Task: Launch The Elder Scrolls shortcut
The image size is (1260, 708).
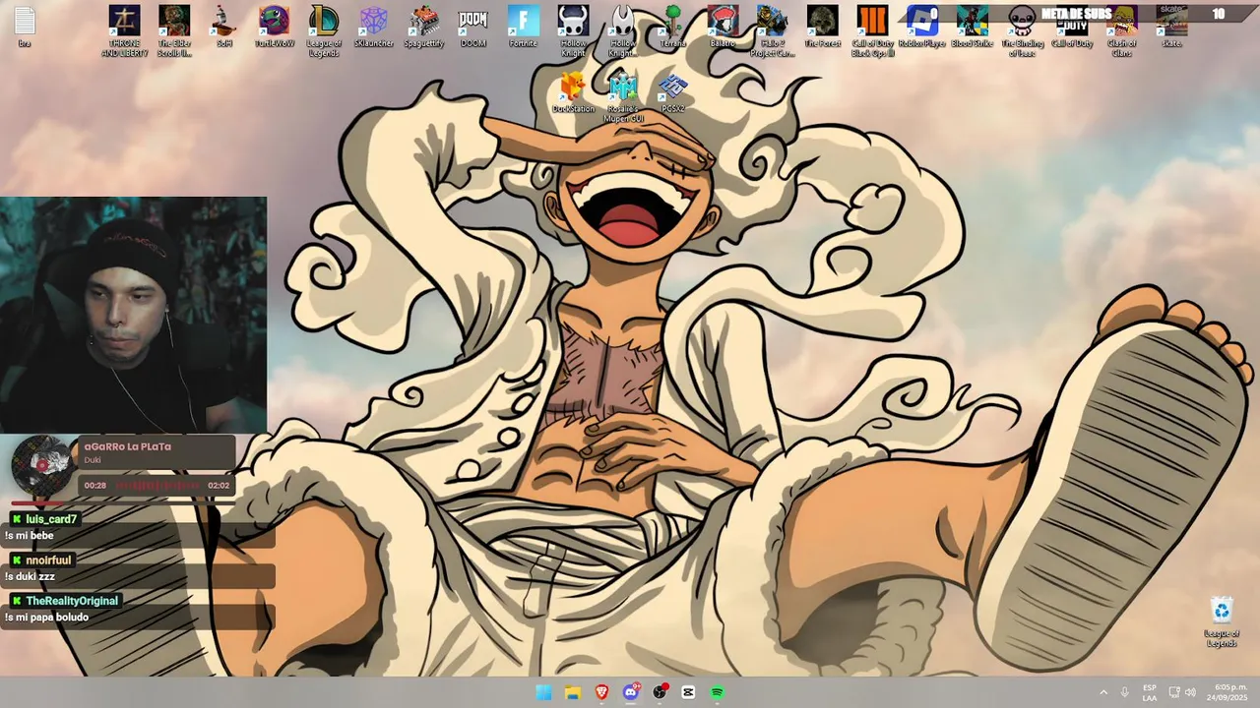Action: [x=174, y=29]
